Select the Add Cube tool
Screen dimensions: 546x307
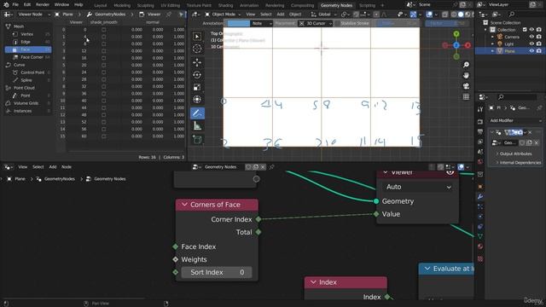tap(197, 140)
